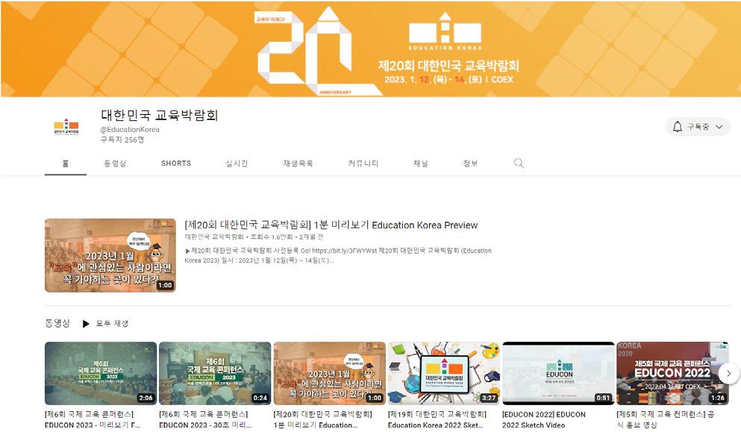This screenshot has height=432, width=741.
Task: Show next videos with the right arrow
Action: (729, 373)
